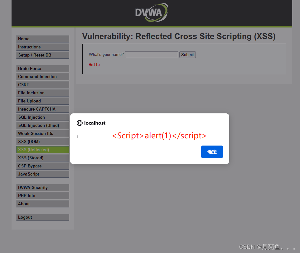Open XSS (Stored) page
The image size is (300, 253).
point(43,158)
